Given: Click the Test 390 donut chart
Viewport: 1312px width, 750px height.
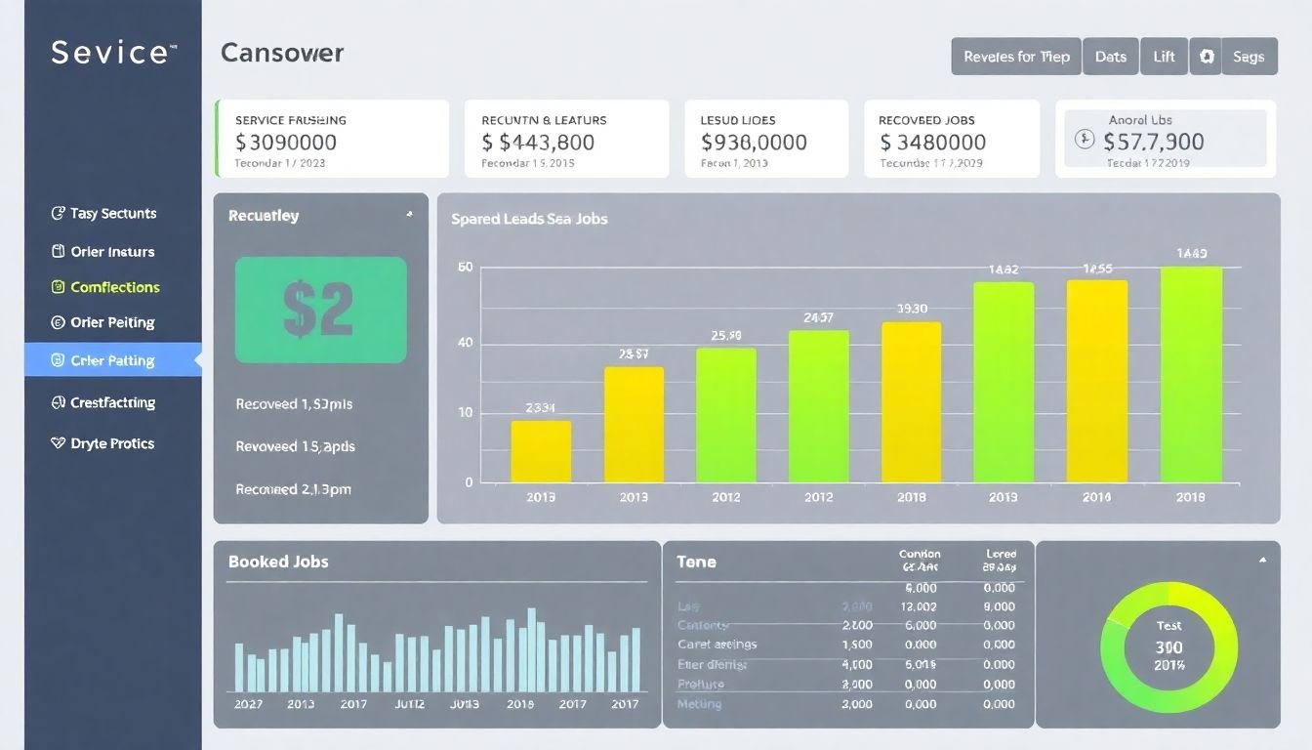Looking at the screenshot, I should tap(1168, 646).
